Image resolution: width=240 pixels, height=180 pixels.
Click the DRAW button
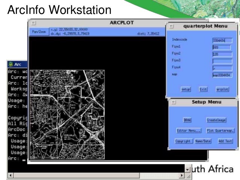click(187, 120)
